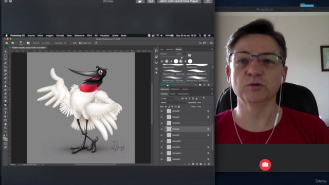Click search icon in Photoshop options bar
329x185 pixels.
coord(200,43)
